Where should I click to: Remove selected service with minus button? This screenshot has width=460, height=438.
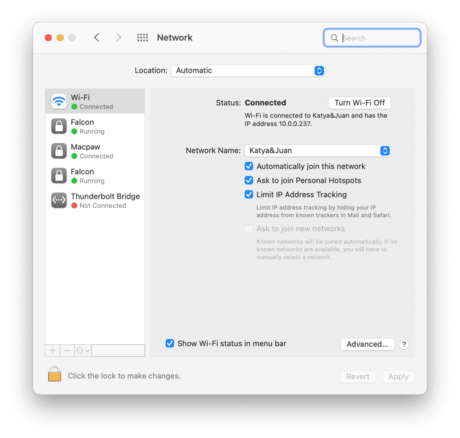click(x=67, y=350)
